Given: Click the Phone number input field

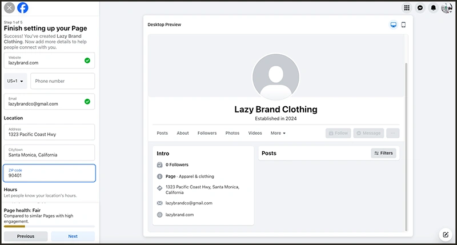Looking at the screenshot, I should click(62, 81).
